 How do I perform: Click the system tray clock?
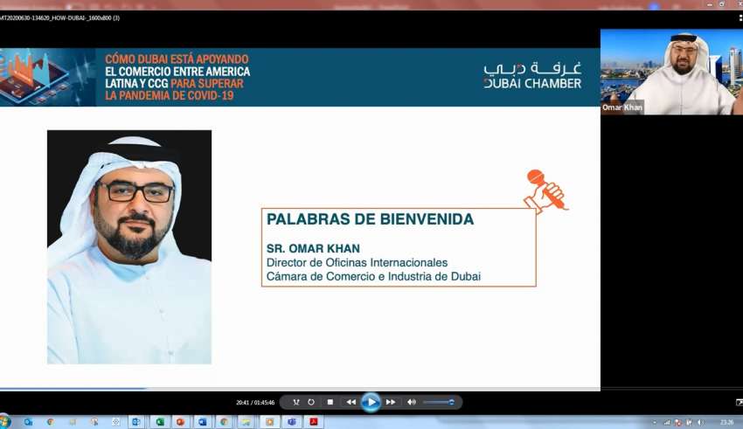[x=726, y=422]
